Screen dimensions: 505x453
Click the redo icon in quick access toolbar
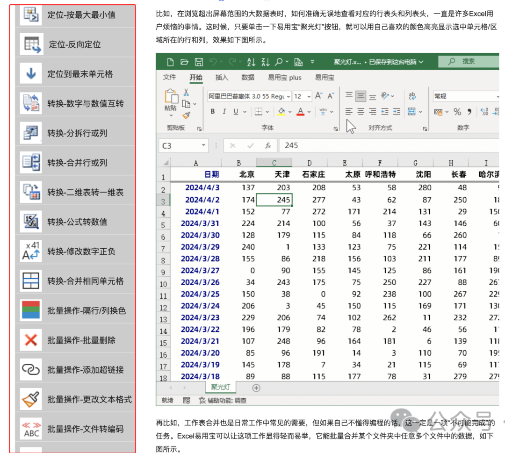coord(232,62)
